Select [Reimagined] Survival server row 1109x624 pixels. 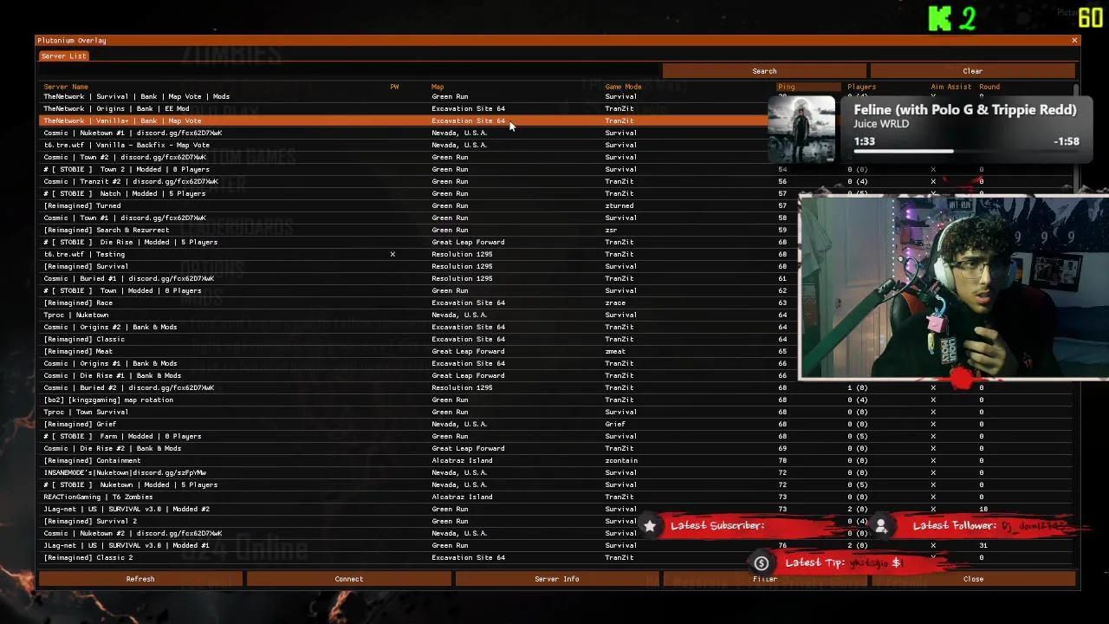click(555, 266)
